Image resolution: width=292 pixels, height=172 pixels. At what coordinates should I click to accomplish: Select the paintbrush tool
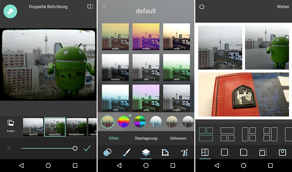pos(127,152)
